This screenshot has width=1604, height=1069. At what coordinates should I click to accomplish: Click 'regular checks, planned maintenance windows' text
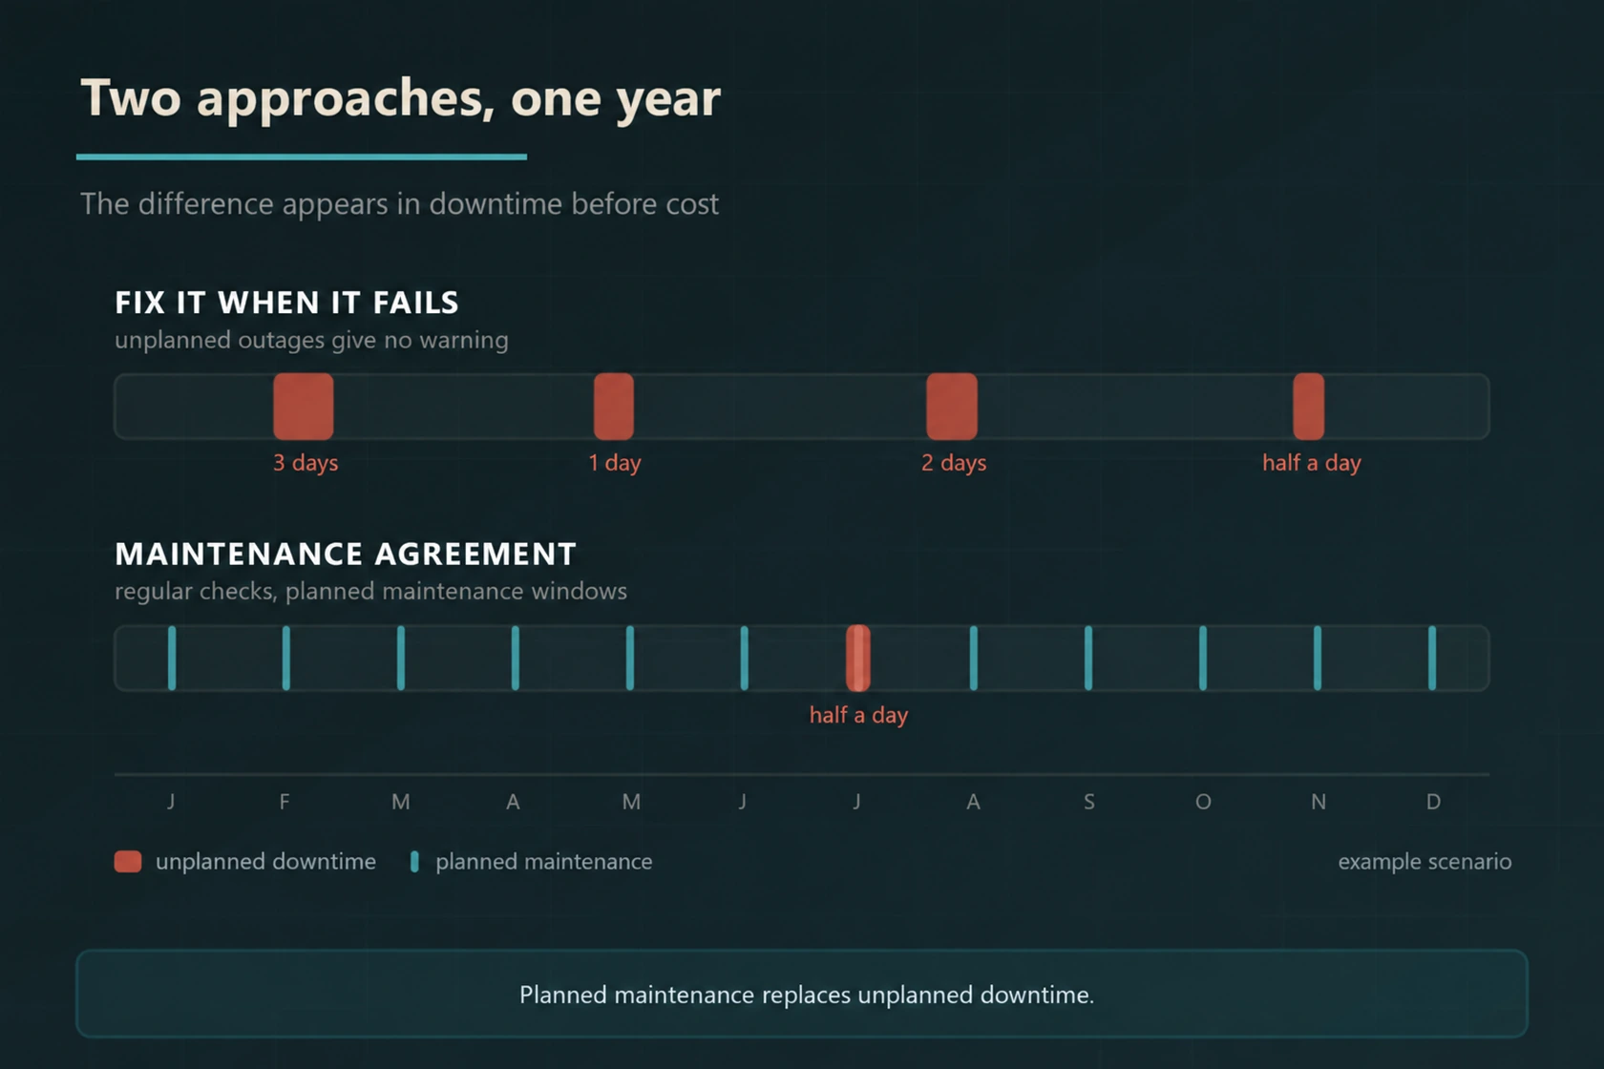[x=370, y=592]
